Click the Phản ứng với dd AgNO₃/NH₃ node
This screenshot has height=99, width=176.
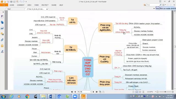point(105,28)
